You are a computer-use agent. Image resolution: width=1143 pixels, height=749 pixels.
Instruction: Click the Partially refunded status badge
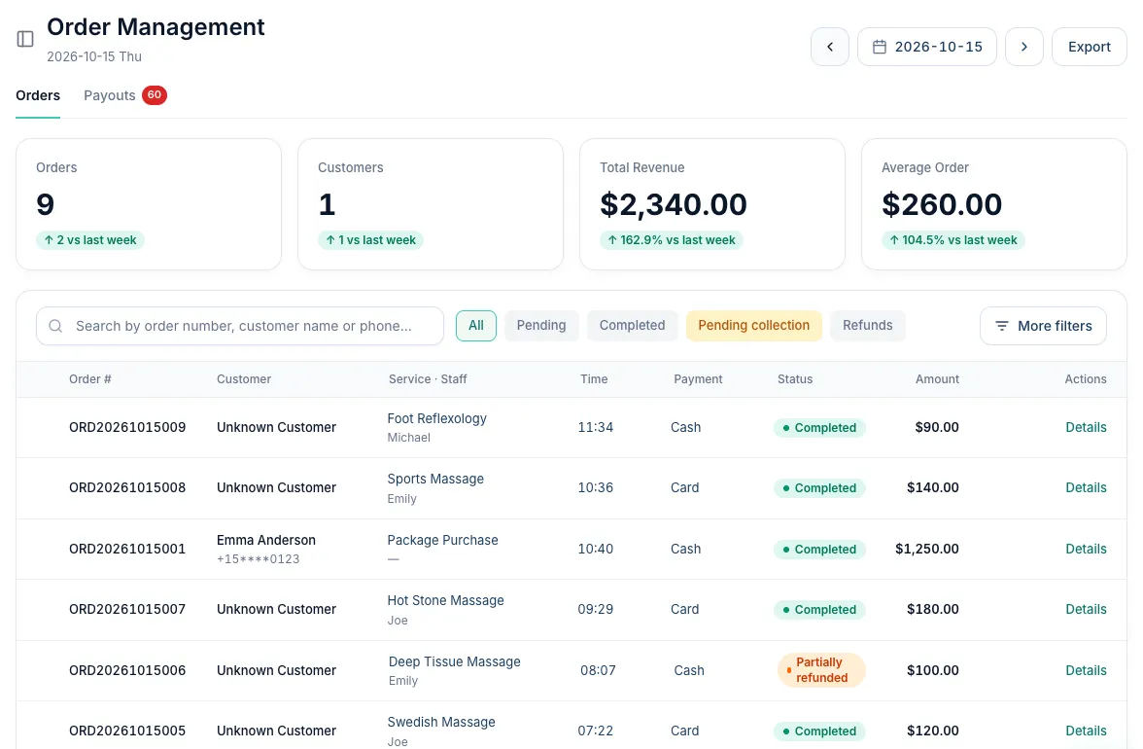pyautogui.click(x=821, y=670)
